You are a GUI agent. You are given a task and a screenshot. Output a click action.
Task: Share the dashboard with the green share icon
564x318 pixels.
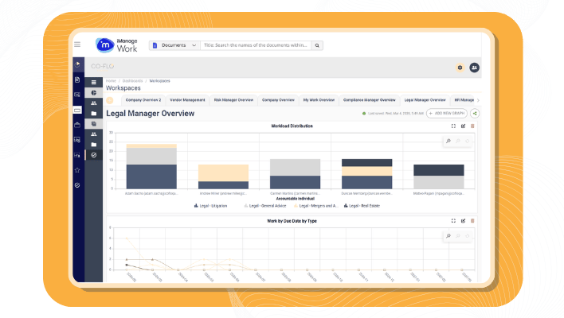tap(475, 114)
